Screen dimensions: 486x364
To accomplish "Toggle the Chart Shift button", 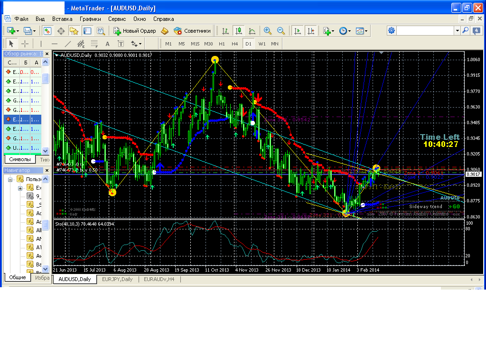I will pyautogui.click(x=311, y=31).
